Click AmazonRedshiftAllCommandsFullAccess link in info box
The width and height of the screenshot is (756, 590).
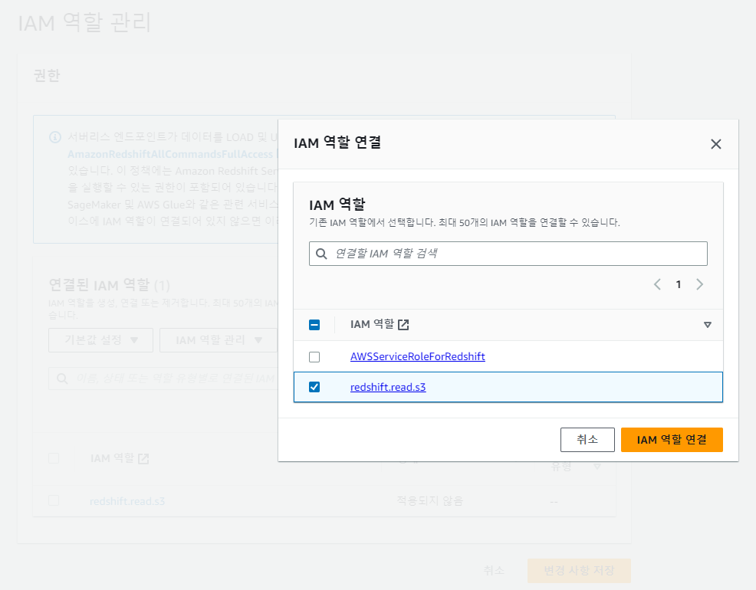tap(170, 154)
